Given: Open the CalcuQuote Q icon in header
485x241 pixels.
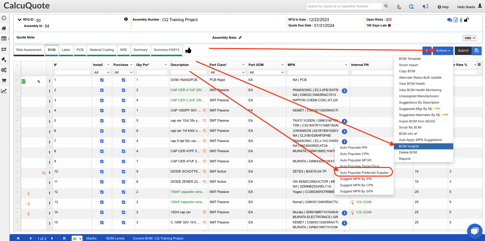Looking at the screenshot, I should [411, 7].
